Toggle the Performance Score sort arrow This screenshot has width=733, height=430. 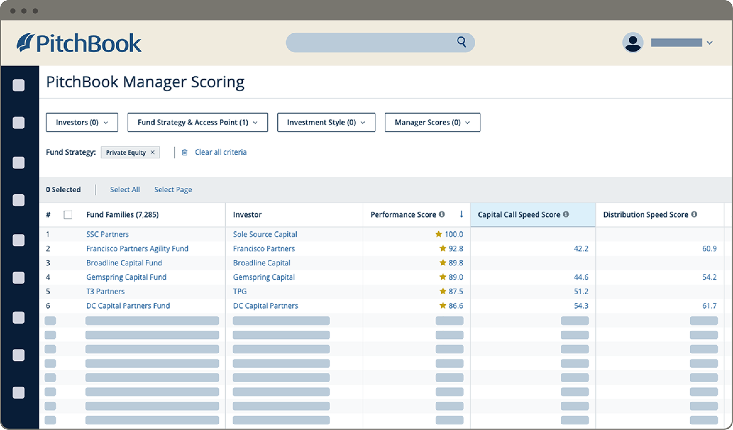pos(461,214)
